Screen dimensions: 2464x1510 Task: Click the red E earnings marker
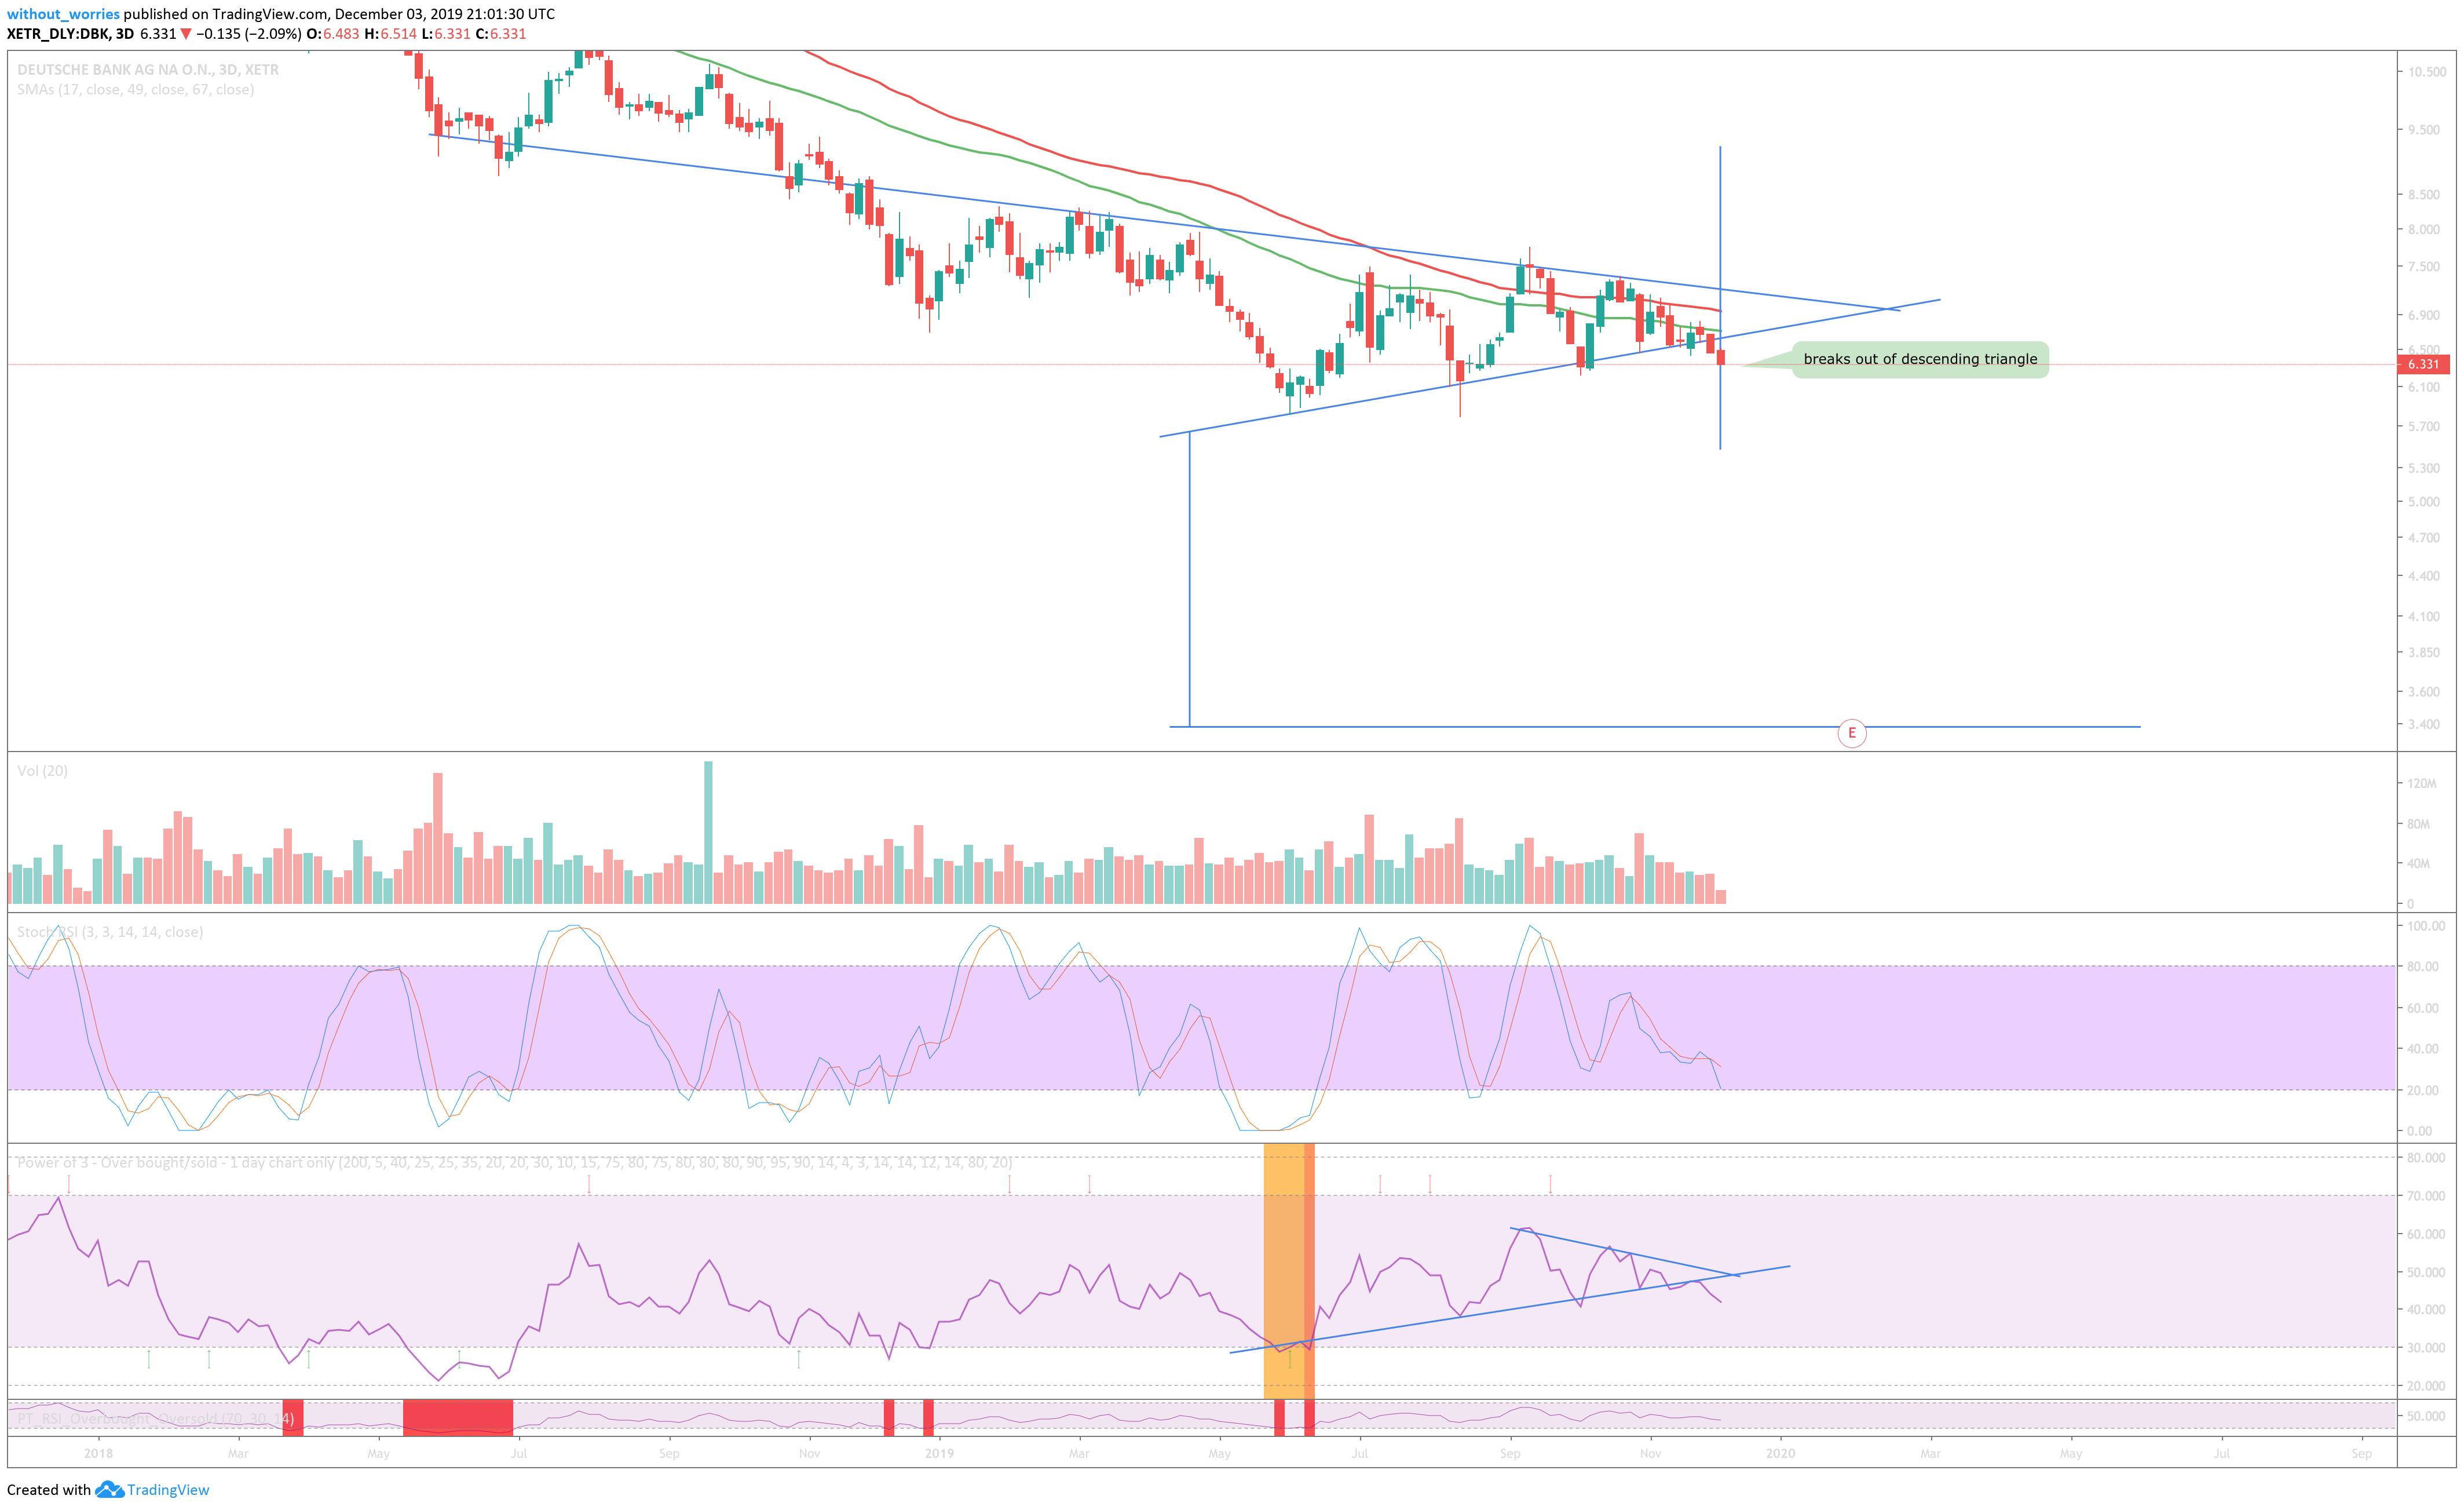pyautogui.click(x=1851, y=734)
